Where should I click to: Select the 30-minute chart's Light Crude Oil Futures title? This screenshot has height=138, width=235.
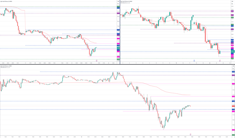point(6,1)
